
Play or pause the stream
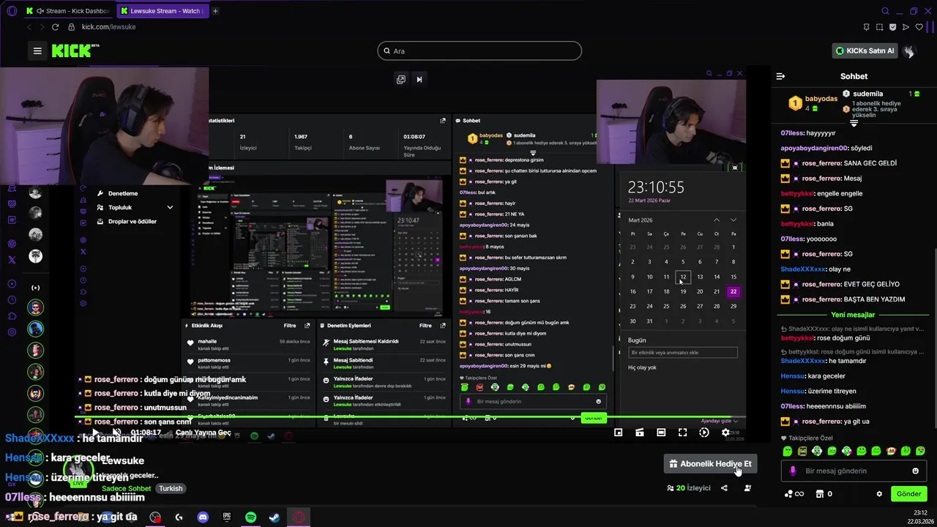click(x=95, y=433)
